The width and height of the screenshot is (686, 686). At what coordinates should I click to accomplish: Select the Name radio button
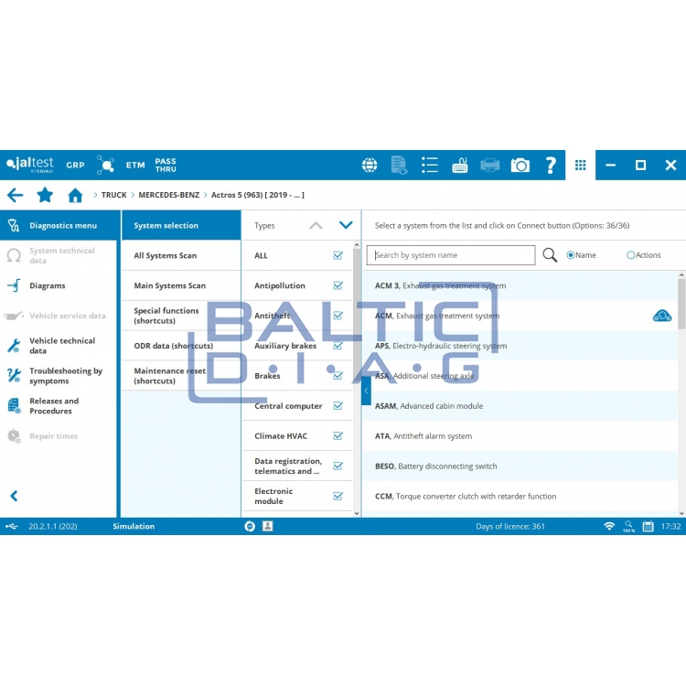click(571, 255)
